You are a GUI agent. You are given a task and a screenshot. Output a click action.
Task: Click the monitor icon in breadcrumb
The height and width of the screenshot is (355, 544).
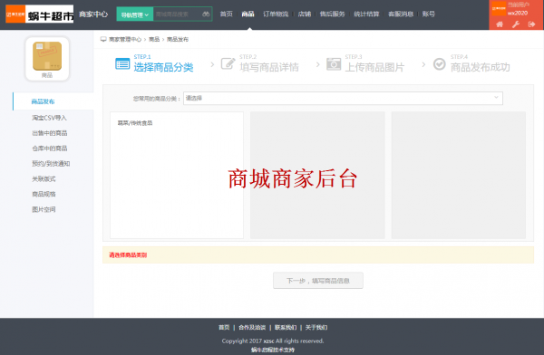(103, 39)
